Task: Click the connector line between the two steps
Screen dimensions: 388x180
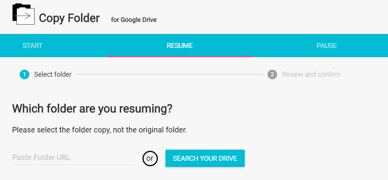Action: pyautogui.click(x=169, y=74)
